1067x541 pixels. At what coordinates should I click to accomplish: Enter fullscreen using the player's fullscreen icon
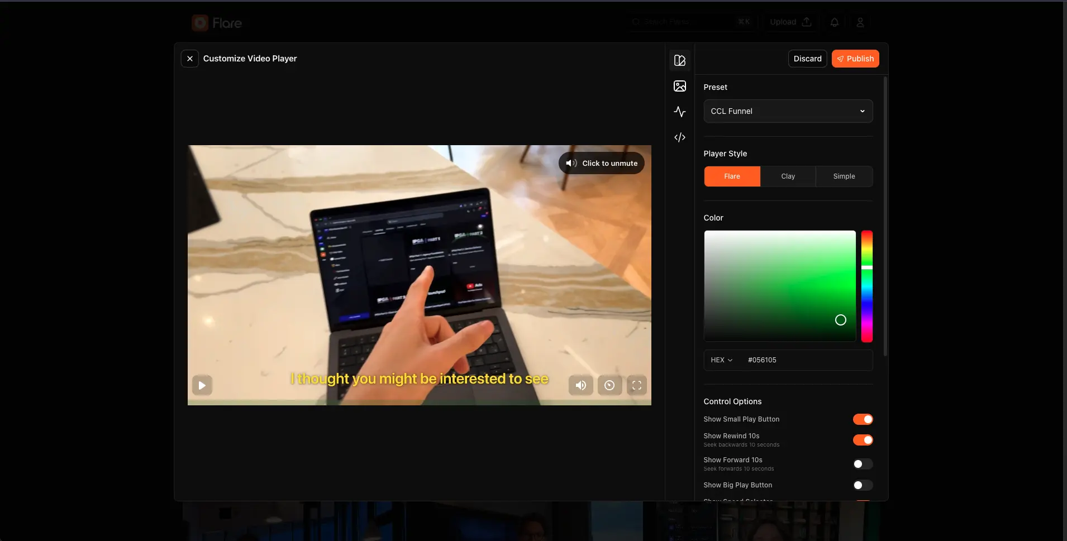click(636, 385)
